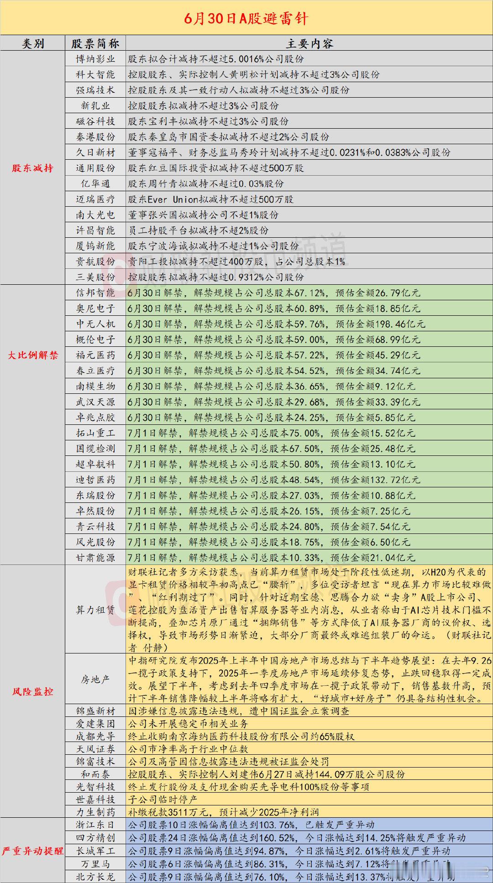Select stock name 中无人机
Viewport: 493px width, 883px height.
pos(95,324)
